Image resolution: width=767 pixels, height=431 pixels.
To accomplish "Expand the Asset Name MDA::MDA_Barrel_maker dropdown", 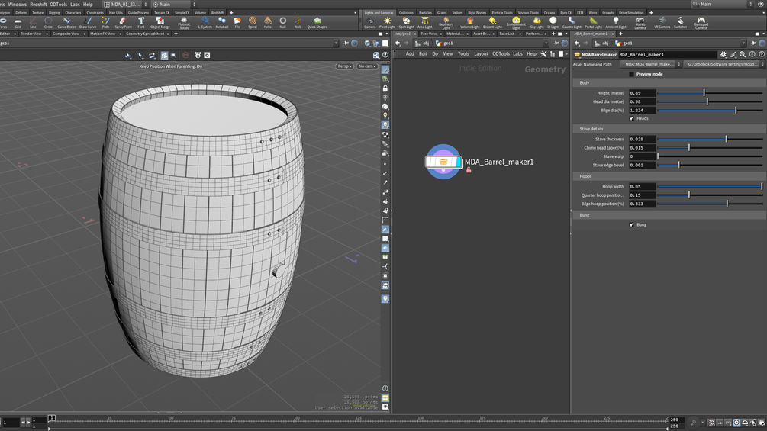I will (650, 64).
